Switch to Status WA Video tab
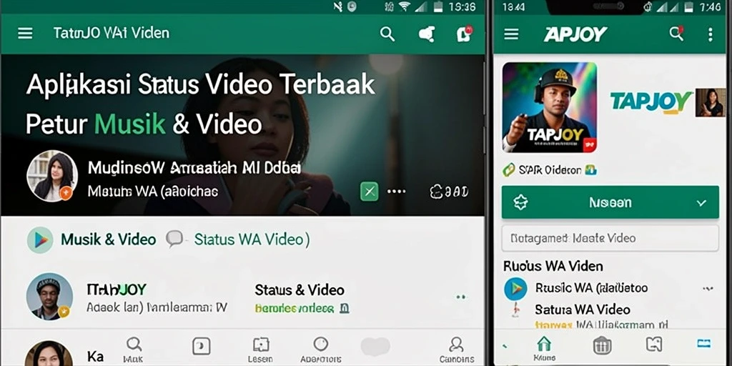This screenshot has width=732, height=366. [x=252, y=239]
